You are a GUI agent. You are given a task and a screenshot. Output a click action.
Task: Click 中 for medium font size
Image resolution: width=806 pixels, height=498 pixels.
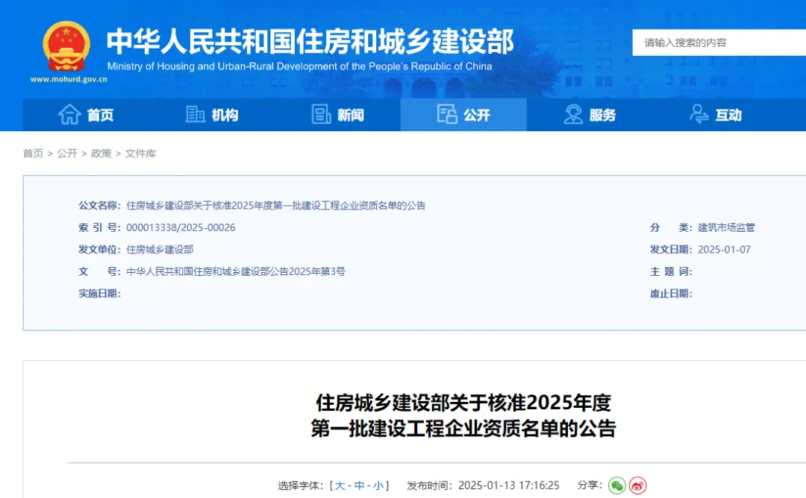tap(360, 485)
